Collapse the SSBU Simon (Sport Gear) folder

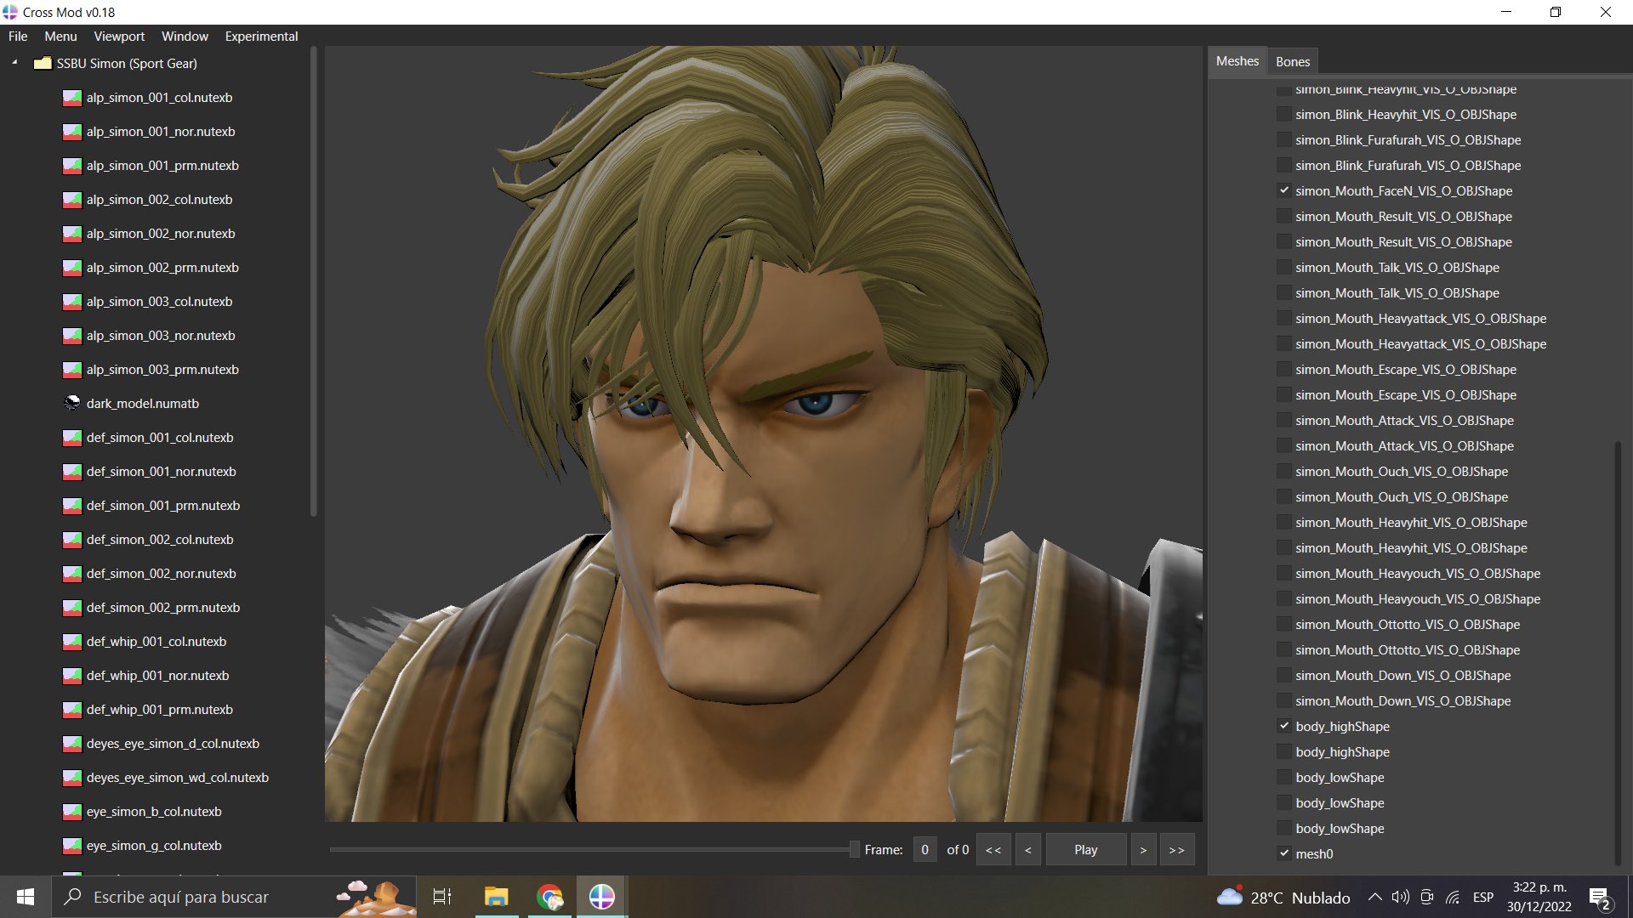click(14, 63)
